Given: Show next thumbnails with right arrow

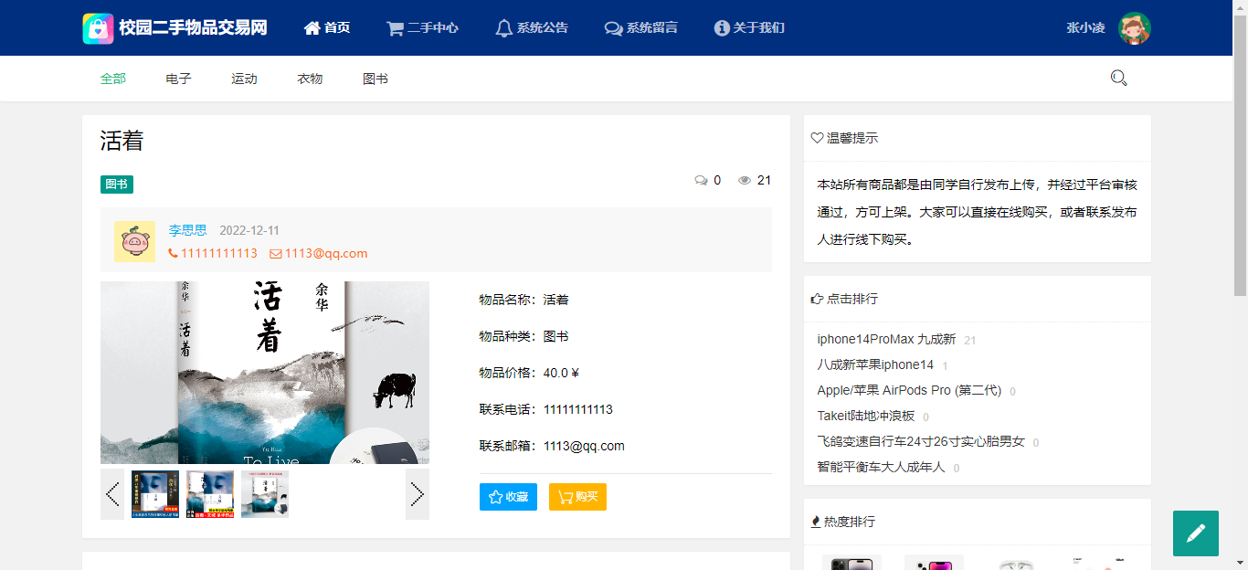Looking at the screenshot, I should point(418,494).
